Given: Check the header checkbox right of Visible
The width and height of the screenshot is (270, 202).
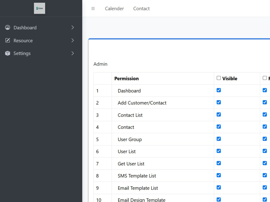Looking at the screenshot, I should tap(265, 78).
